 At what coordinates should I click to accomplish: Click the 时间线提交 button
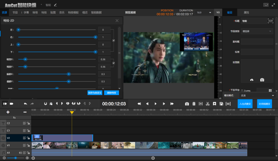[264, 104]
